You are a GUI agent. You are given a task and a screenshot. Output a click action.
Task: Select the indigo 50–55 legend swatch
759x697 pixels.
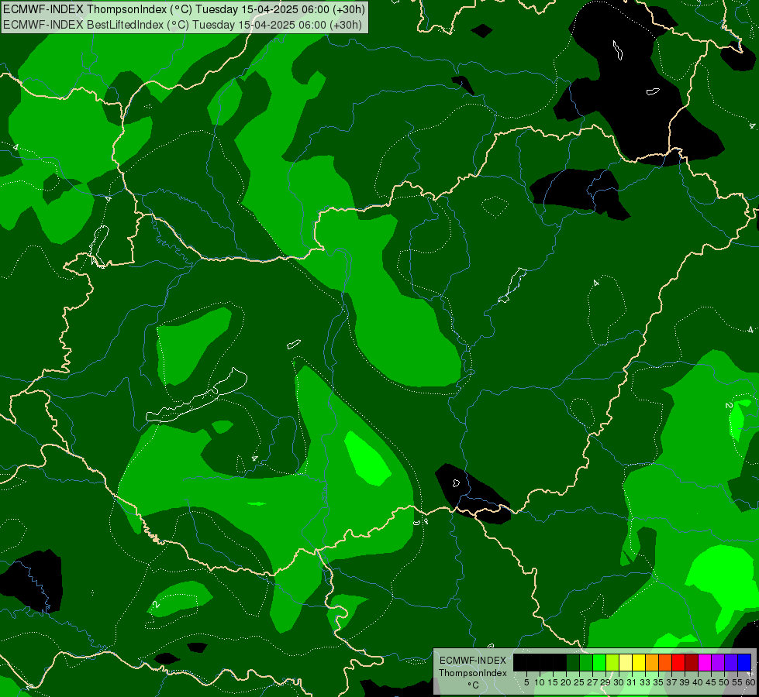coord(731,662)
